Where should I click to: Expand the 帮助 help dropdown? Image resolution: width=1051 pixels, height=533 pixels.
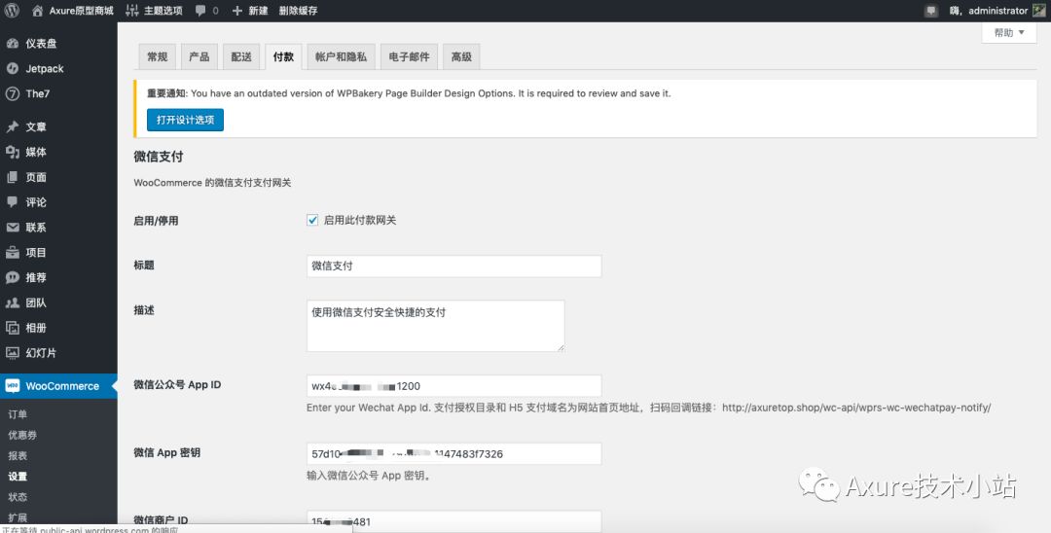tap(1009, 33)
